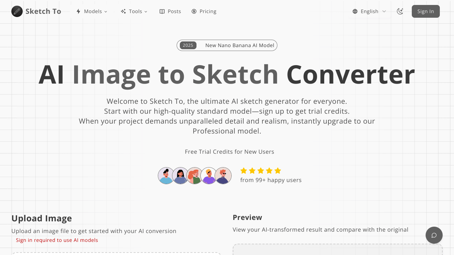Click the New Nano Banana AI Model badge

click(x=227, y=45)
